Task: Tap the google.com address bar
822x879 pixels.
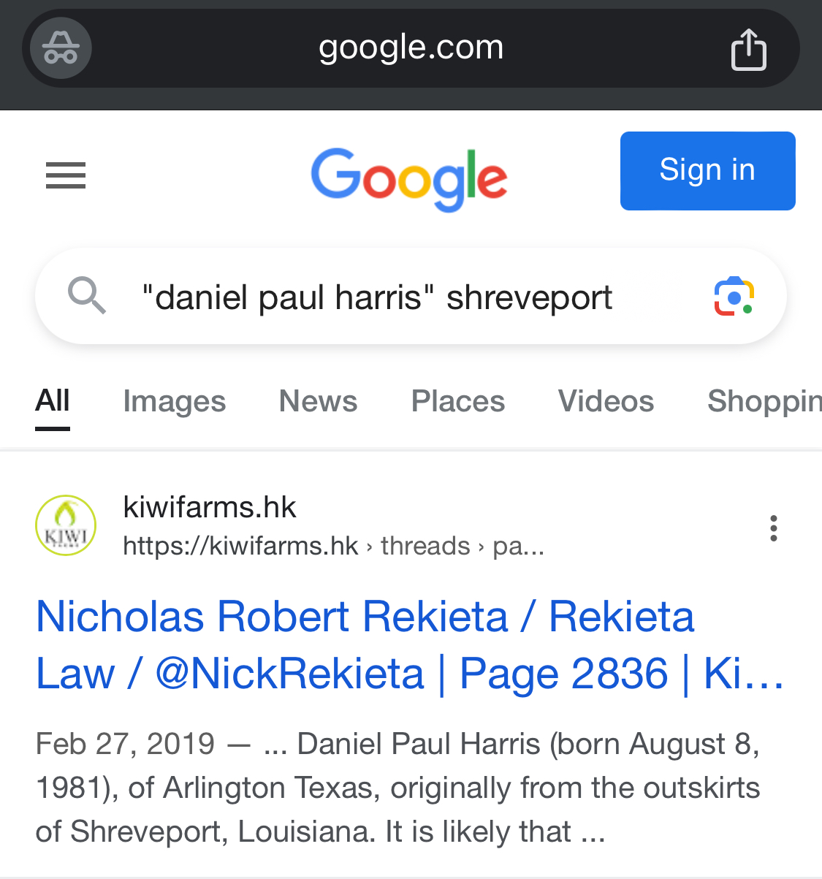Action: [x=411, y=48]
